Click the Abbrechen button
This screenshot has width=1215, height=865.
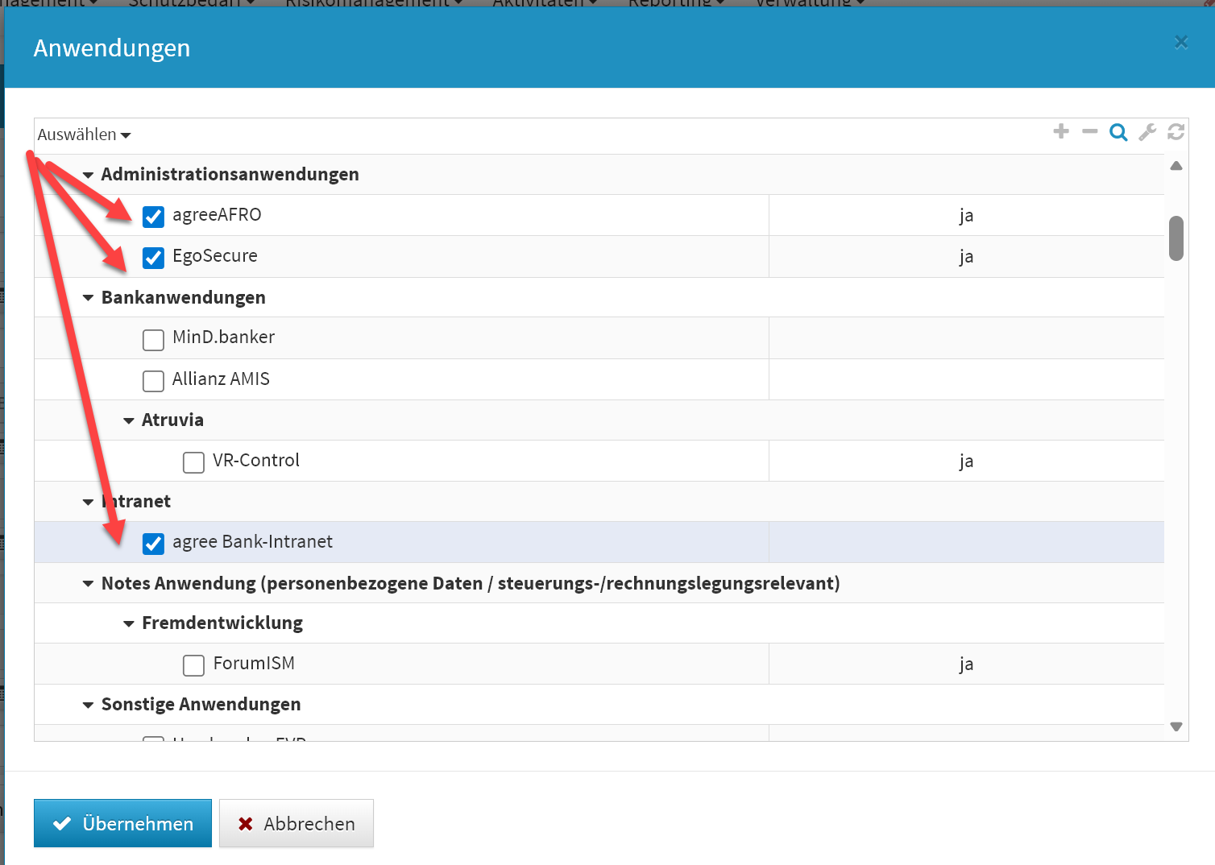pyautogui.click(x=296, y=823)
